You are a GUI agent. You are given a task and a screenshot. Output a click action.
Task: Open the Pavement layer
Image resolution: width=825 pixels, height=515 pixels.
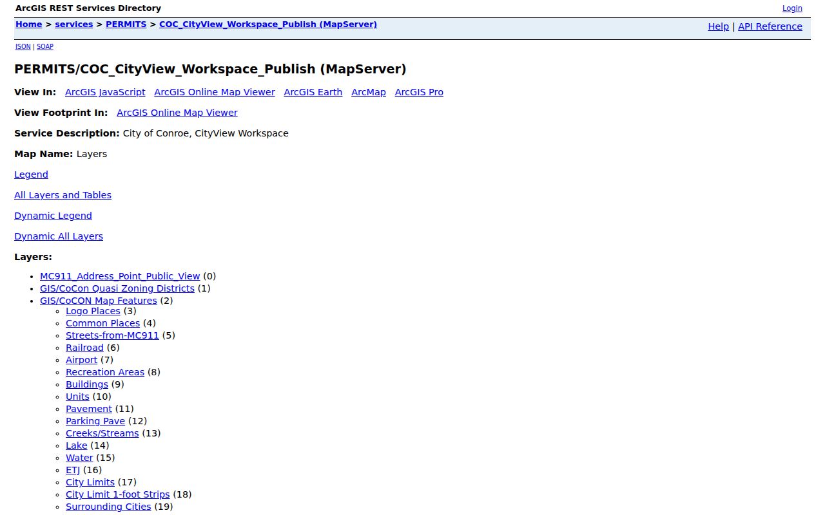89,409
